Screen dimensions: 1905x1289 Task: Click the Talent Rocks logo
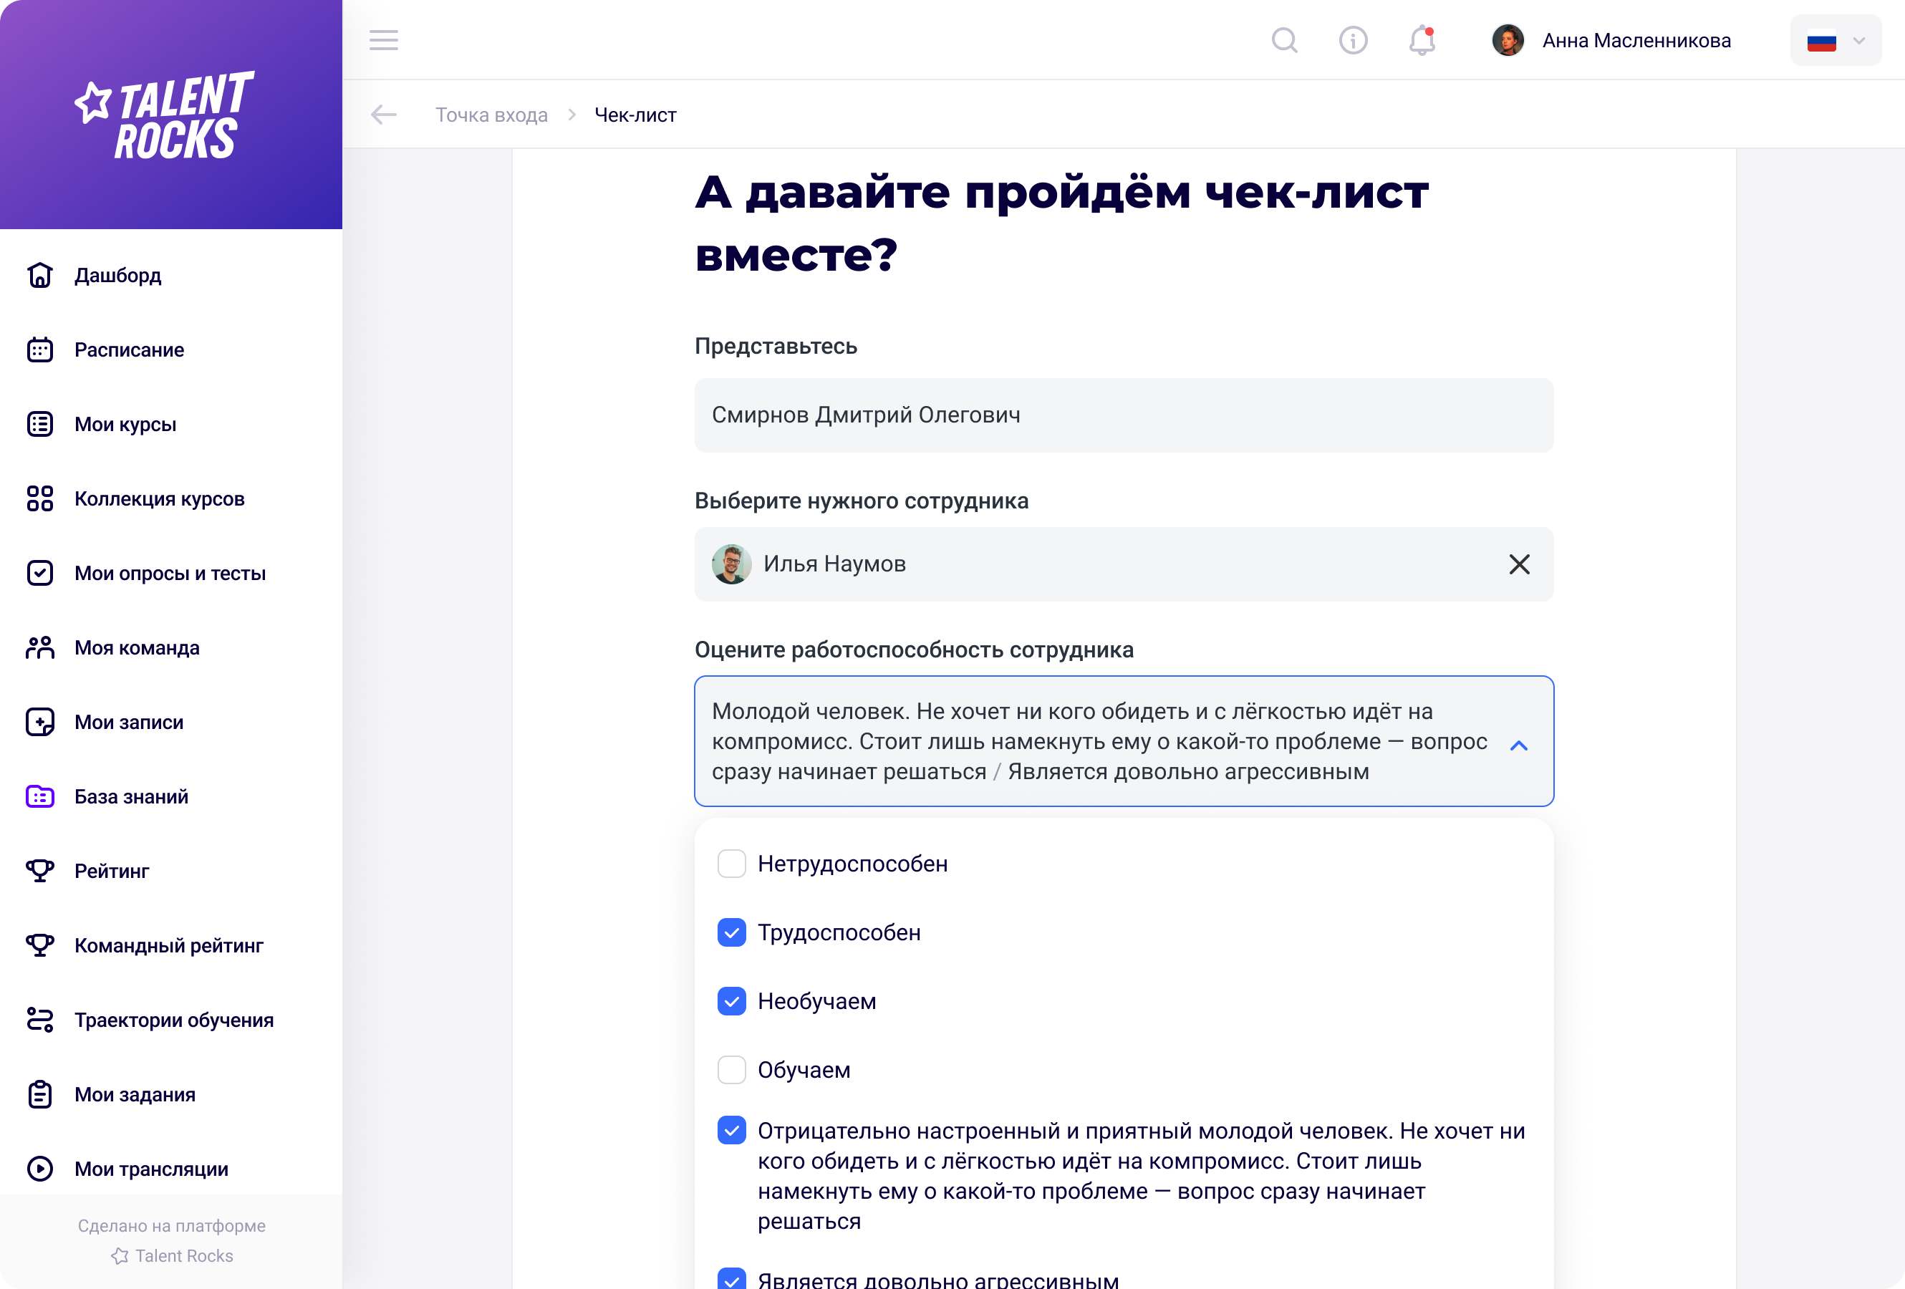coord(164,115)
